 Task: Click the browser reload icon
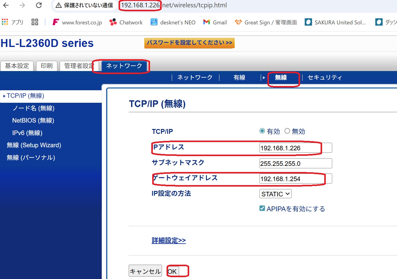click(39, 5)
